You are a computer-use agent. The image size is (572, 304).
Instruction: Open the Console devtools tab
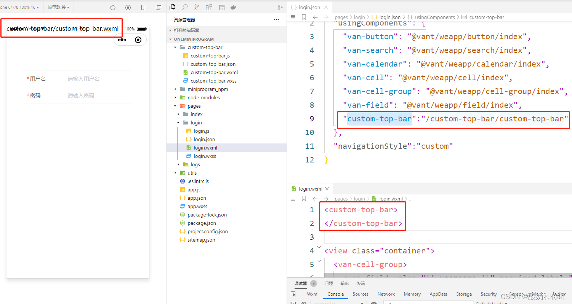pos(336,294)
